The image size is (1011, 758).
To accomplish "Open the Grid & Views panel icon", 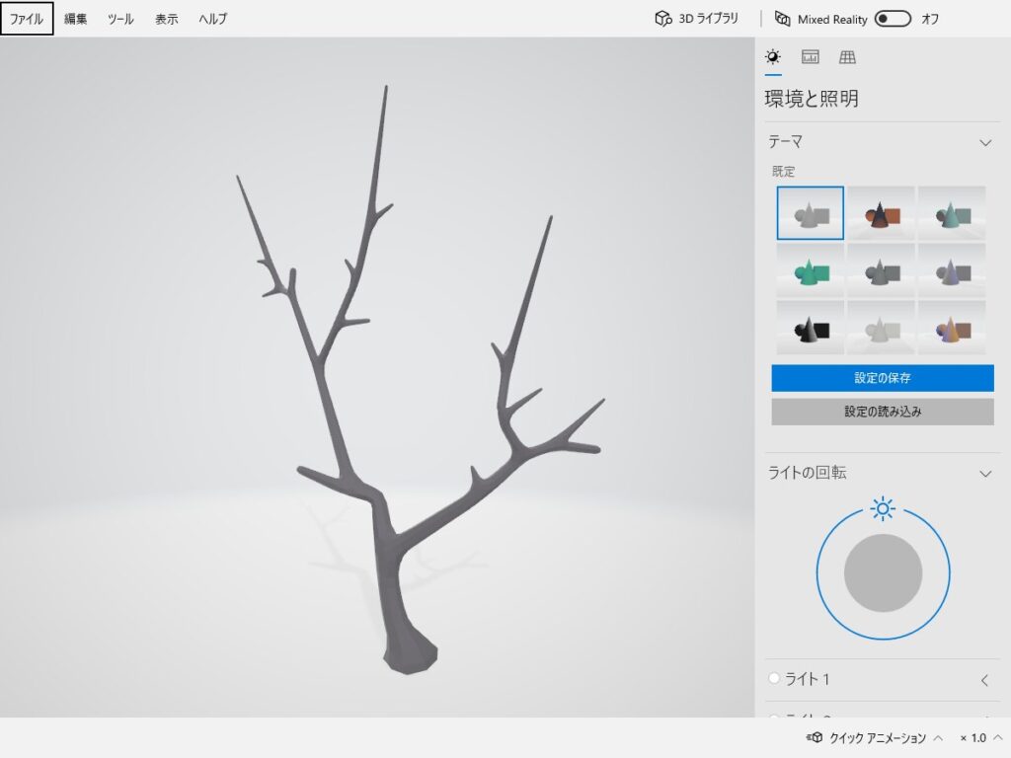I will [x=847, y=57].
